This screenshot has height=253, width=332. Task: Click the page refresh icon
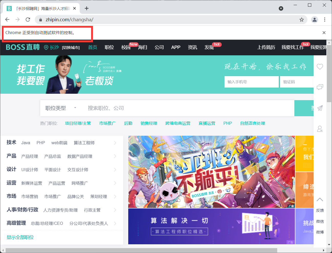[x=28, y=19]
